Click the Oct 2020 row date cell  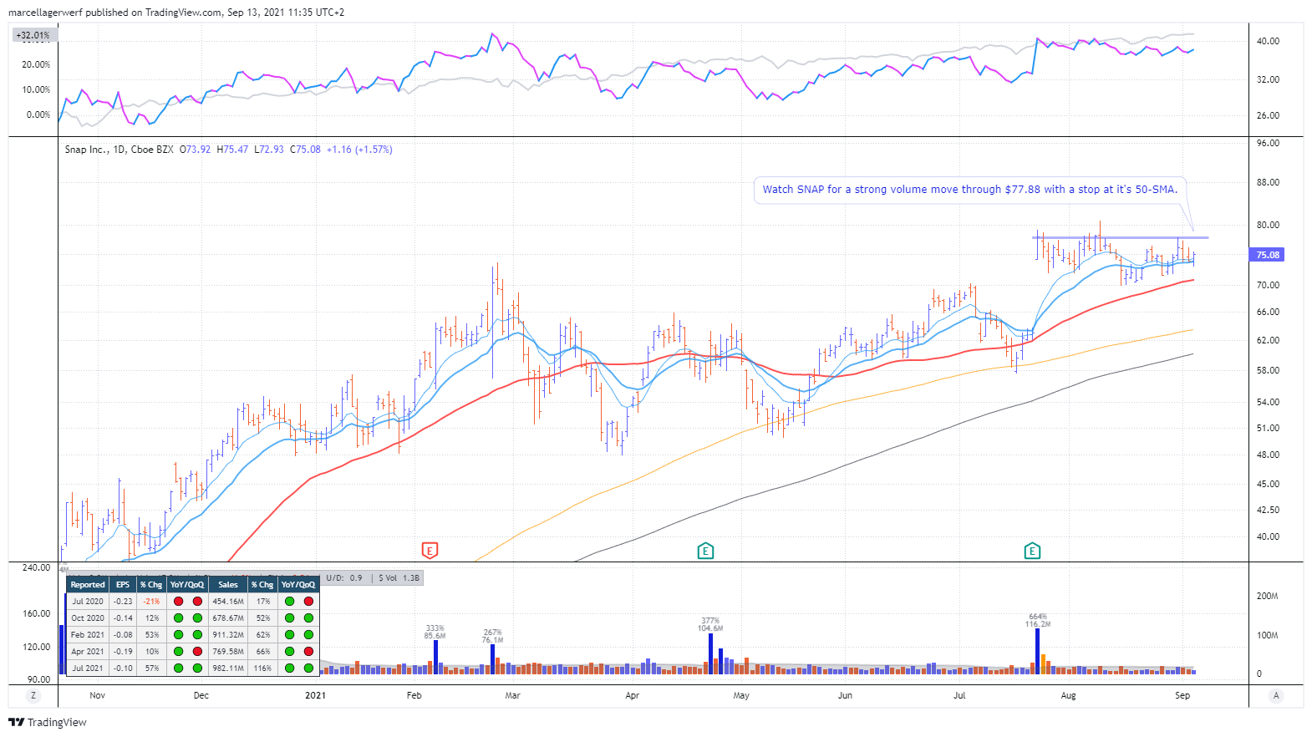tap(88, 618)
